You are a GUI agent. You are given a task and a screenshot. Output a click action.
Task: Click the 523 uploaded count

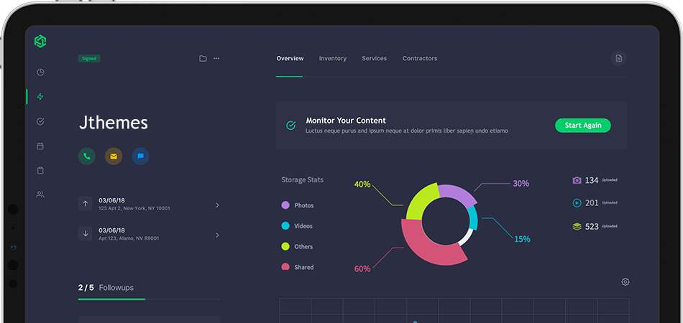[x=592, y=227]
